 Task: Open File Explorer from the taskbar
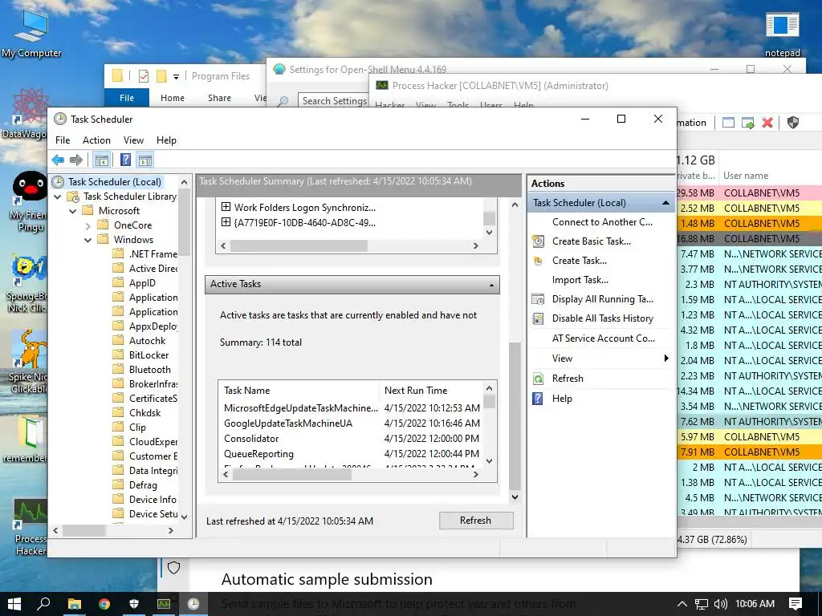click(x=75, y=604)
